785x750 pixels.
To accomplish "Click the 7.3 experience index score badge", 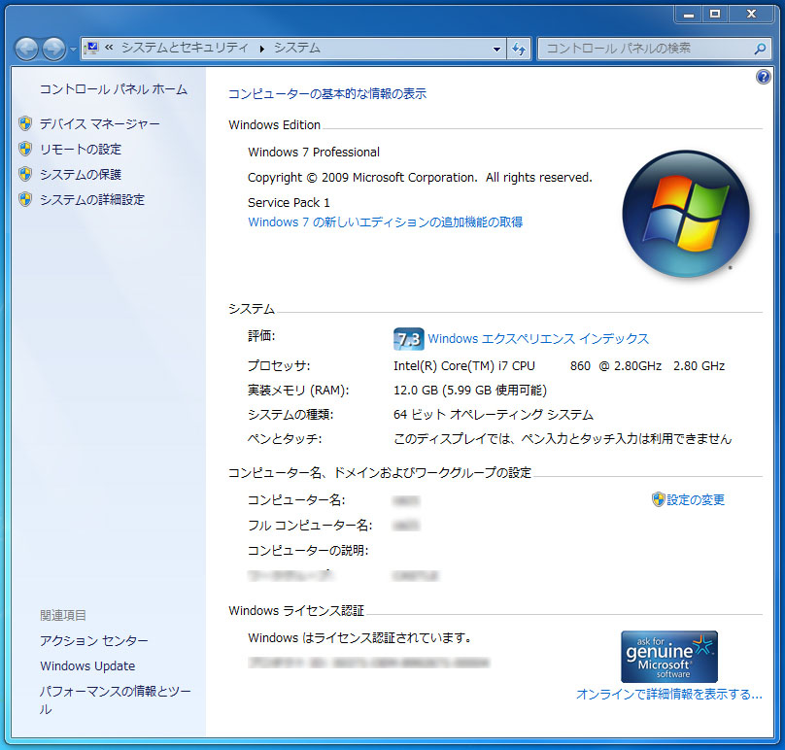I will [408, 338].
